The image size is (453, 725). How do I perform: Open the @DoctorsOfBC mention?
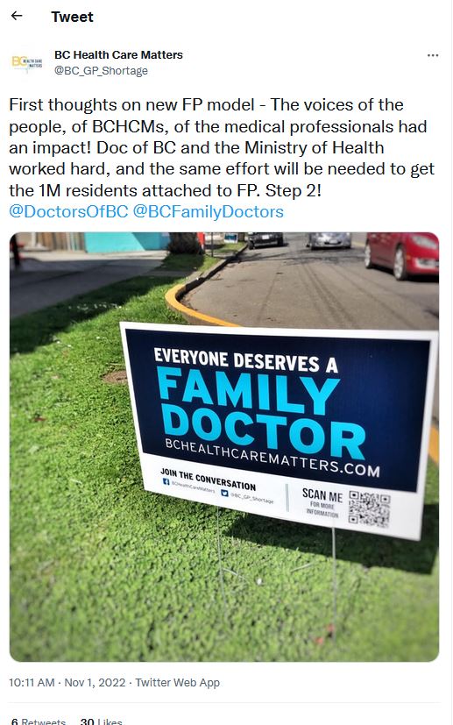[x=68, y=212]
